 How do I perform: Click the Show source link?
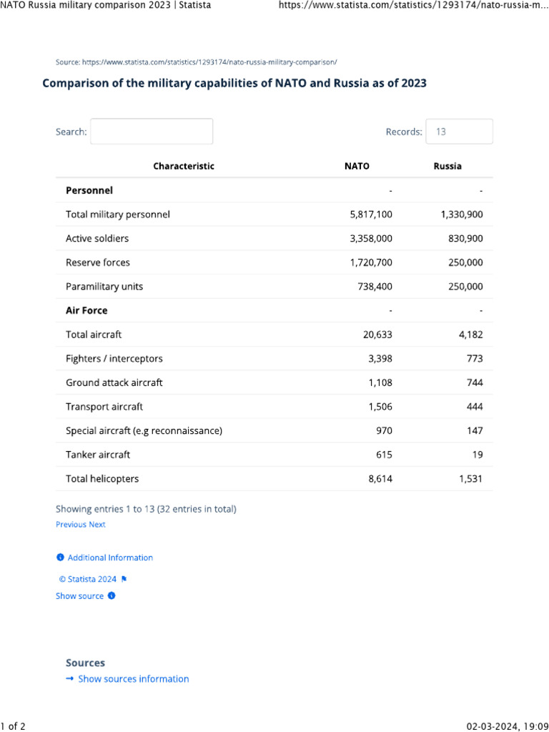[x=80, y=596]
